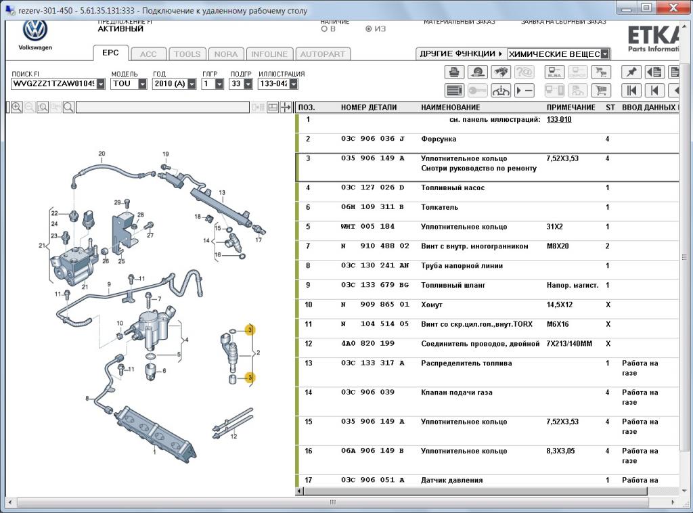Image resolution: width=693 pixels, height=513 pixels.
Task: Click the bottom window horizontal scrollbar
Action: click(332, 502)
